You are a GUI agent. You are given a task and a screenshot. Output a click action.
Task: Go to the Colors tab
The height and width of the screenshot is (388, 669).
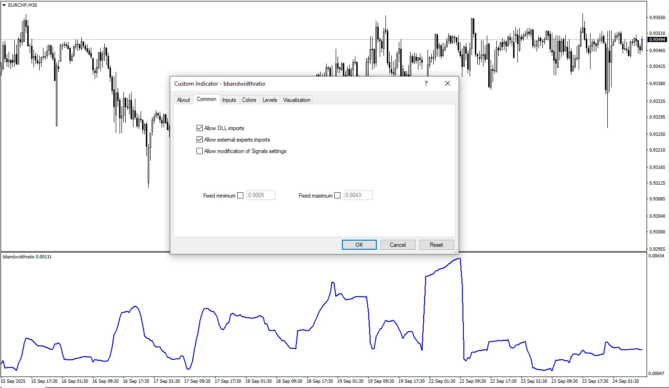[x=249, y=100]
